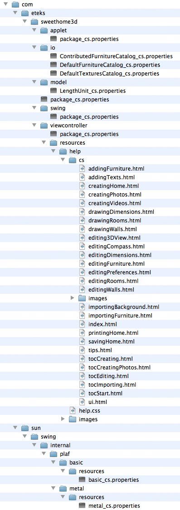Select savingHome.html file name
The image size is (180, 510).
tap(111, 342)
